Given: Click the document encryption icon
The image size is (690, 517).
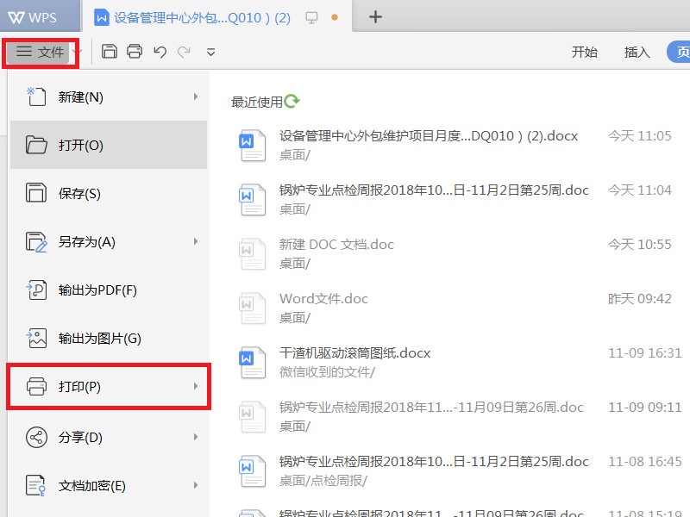Looking at the screenshot, I should pos(35,486).
